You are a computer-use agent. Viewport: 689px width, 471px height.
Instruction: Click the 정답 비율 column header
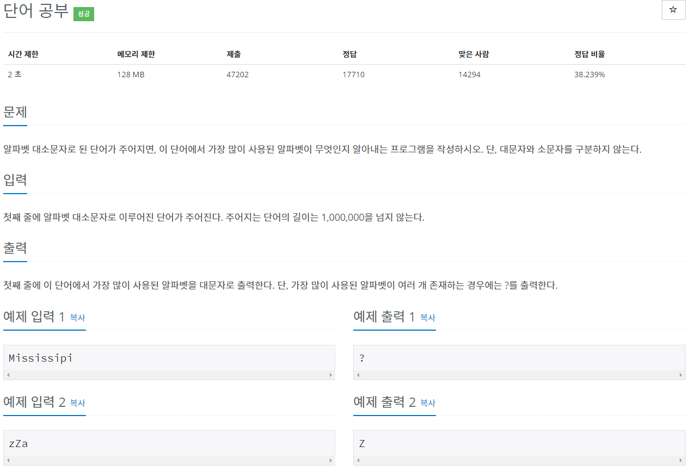(x=589, y=54)
